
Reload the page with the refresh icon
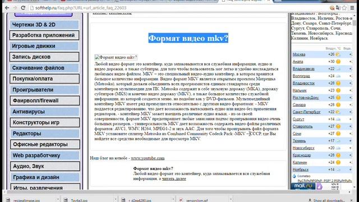click(23, 8)
